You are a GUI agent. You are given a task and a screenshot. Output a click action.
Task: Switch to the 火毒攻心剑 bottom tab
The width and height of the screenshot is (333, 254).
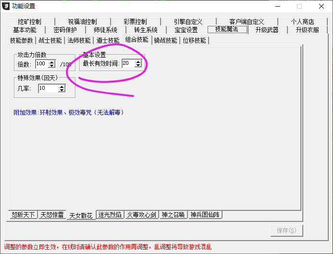tap(142, 215)
